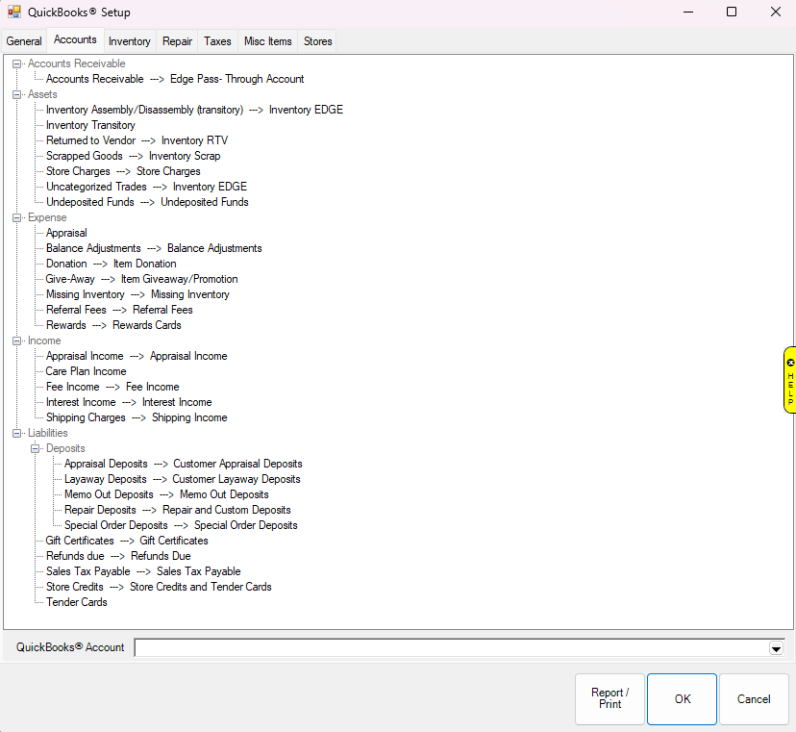Open the QuickBooks Account dropdown arrow
The height and width of the screenshot is (732, 796).
click(776, 648)
